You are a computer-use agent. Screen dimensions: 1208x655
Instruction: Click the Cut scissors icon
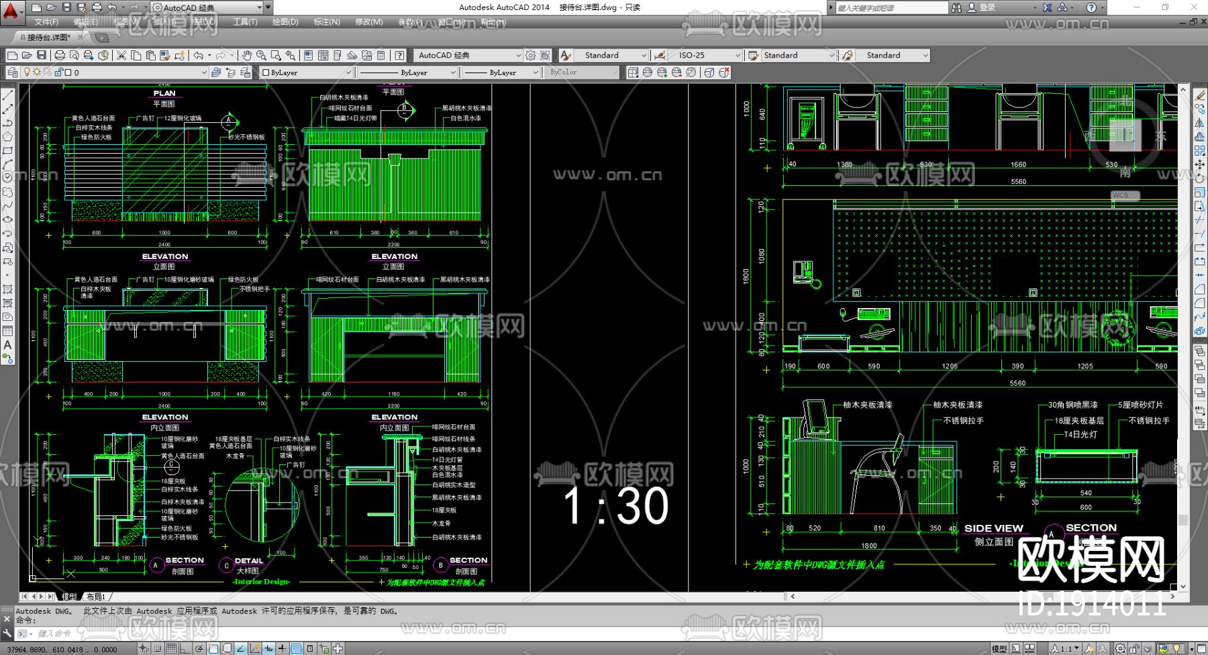(121, 55)
